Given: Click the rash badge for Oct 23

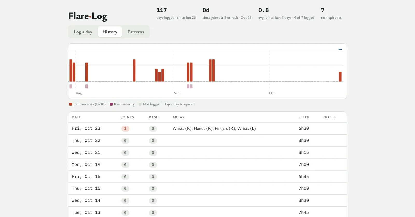Looking at the screenshot, I should coord(153,128).
